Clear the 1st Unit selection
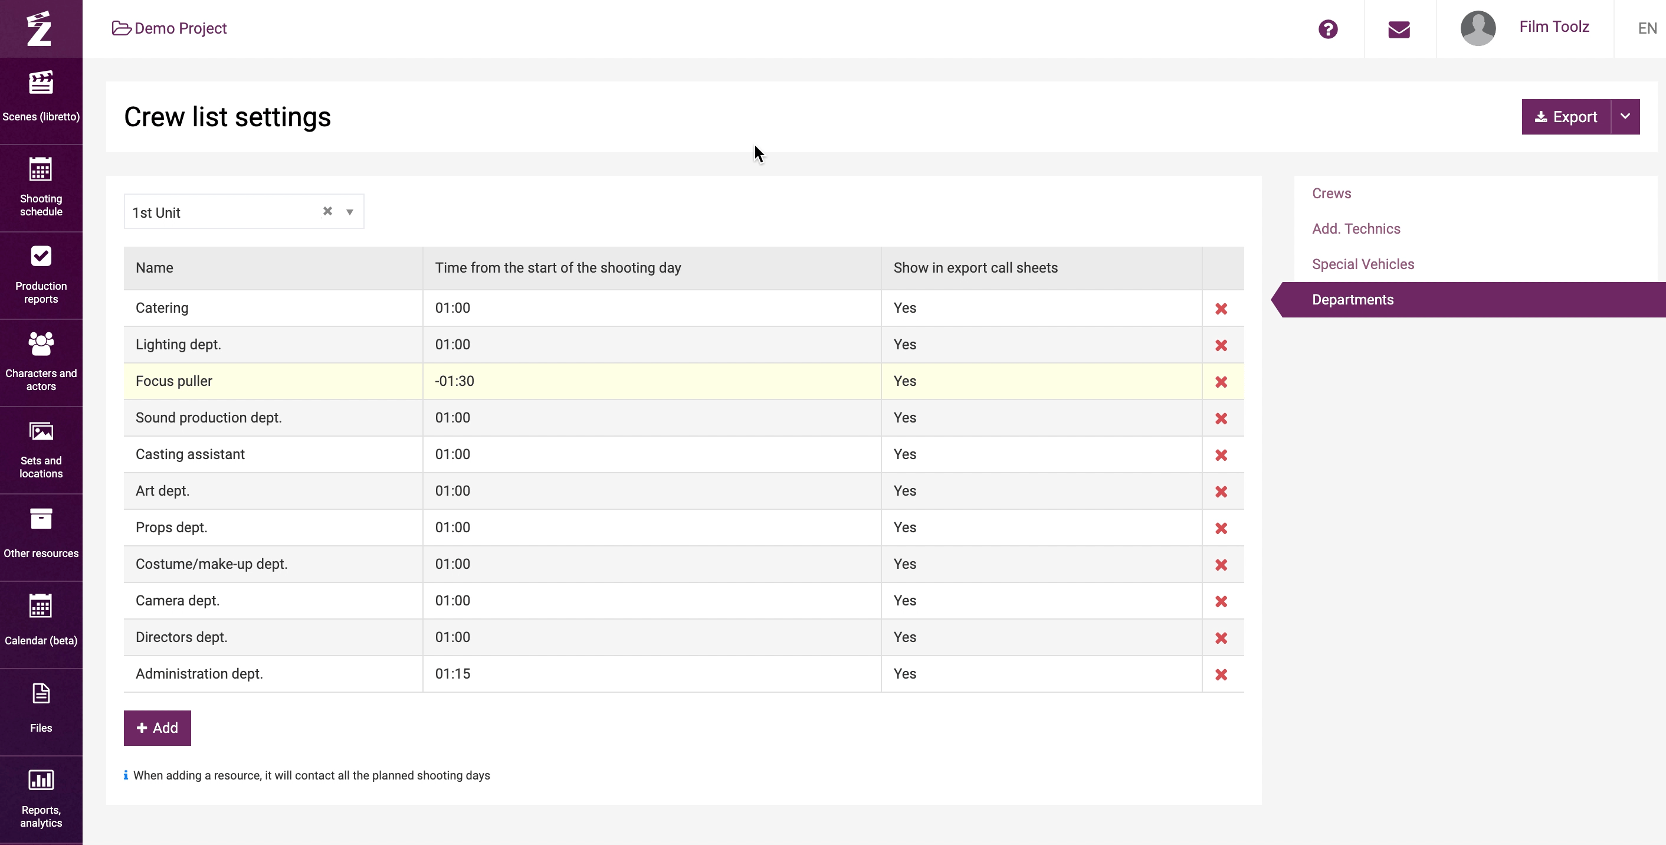1666x845 pixels. 327,211
